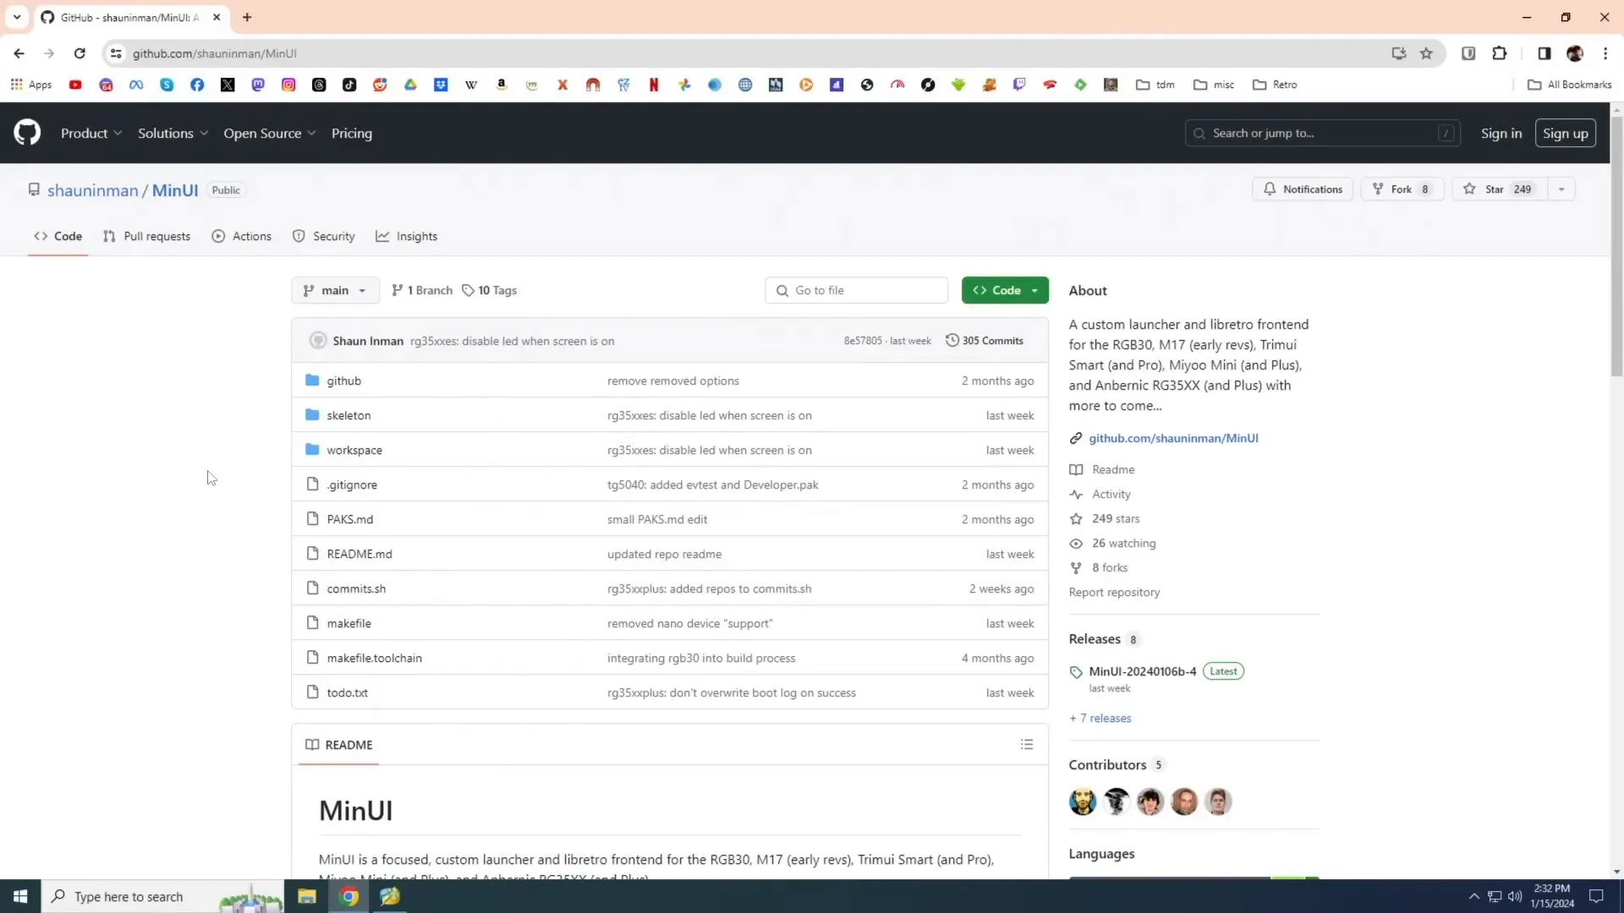Screen dimensions: 1624x913
Task: Open the Amazon bookmark icon
Action: pyautogui.click(x=502, y=85)
